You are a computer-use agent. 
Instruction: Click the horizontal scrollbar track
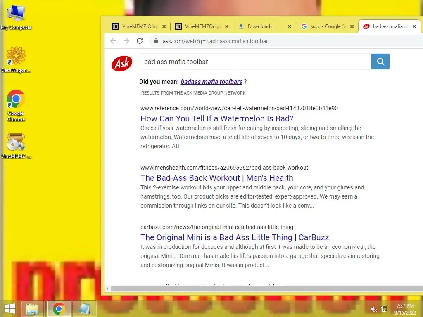coord(267,289)
